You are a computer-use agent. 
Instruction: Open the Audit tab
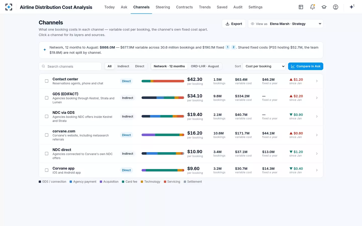[238, 7]
